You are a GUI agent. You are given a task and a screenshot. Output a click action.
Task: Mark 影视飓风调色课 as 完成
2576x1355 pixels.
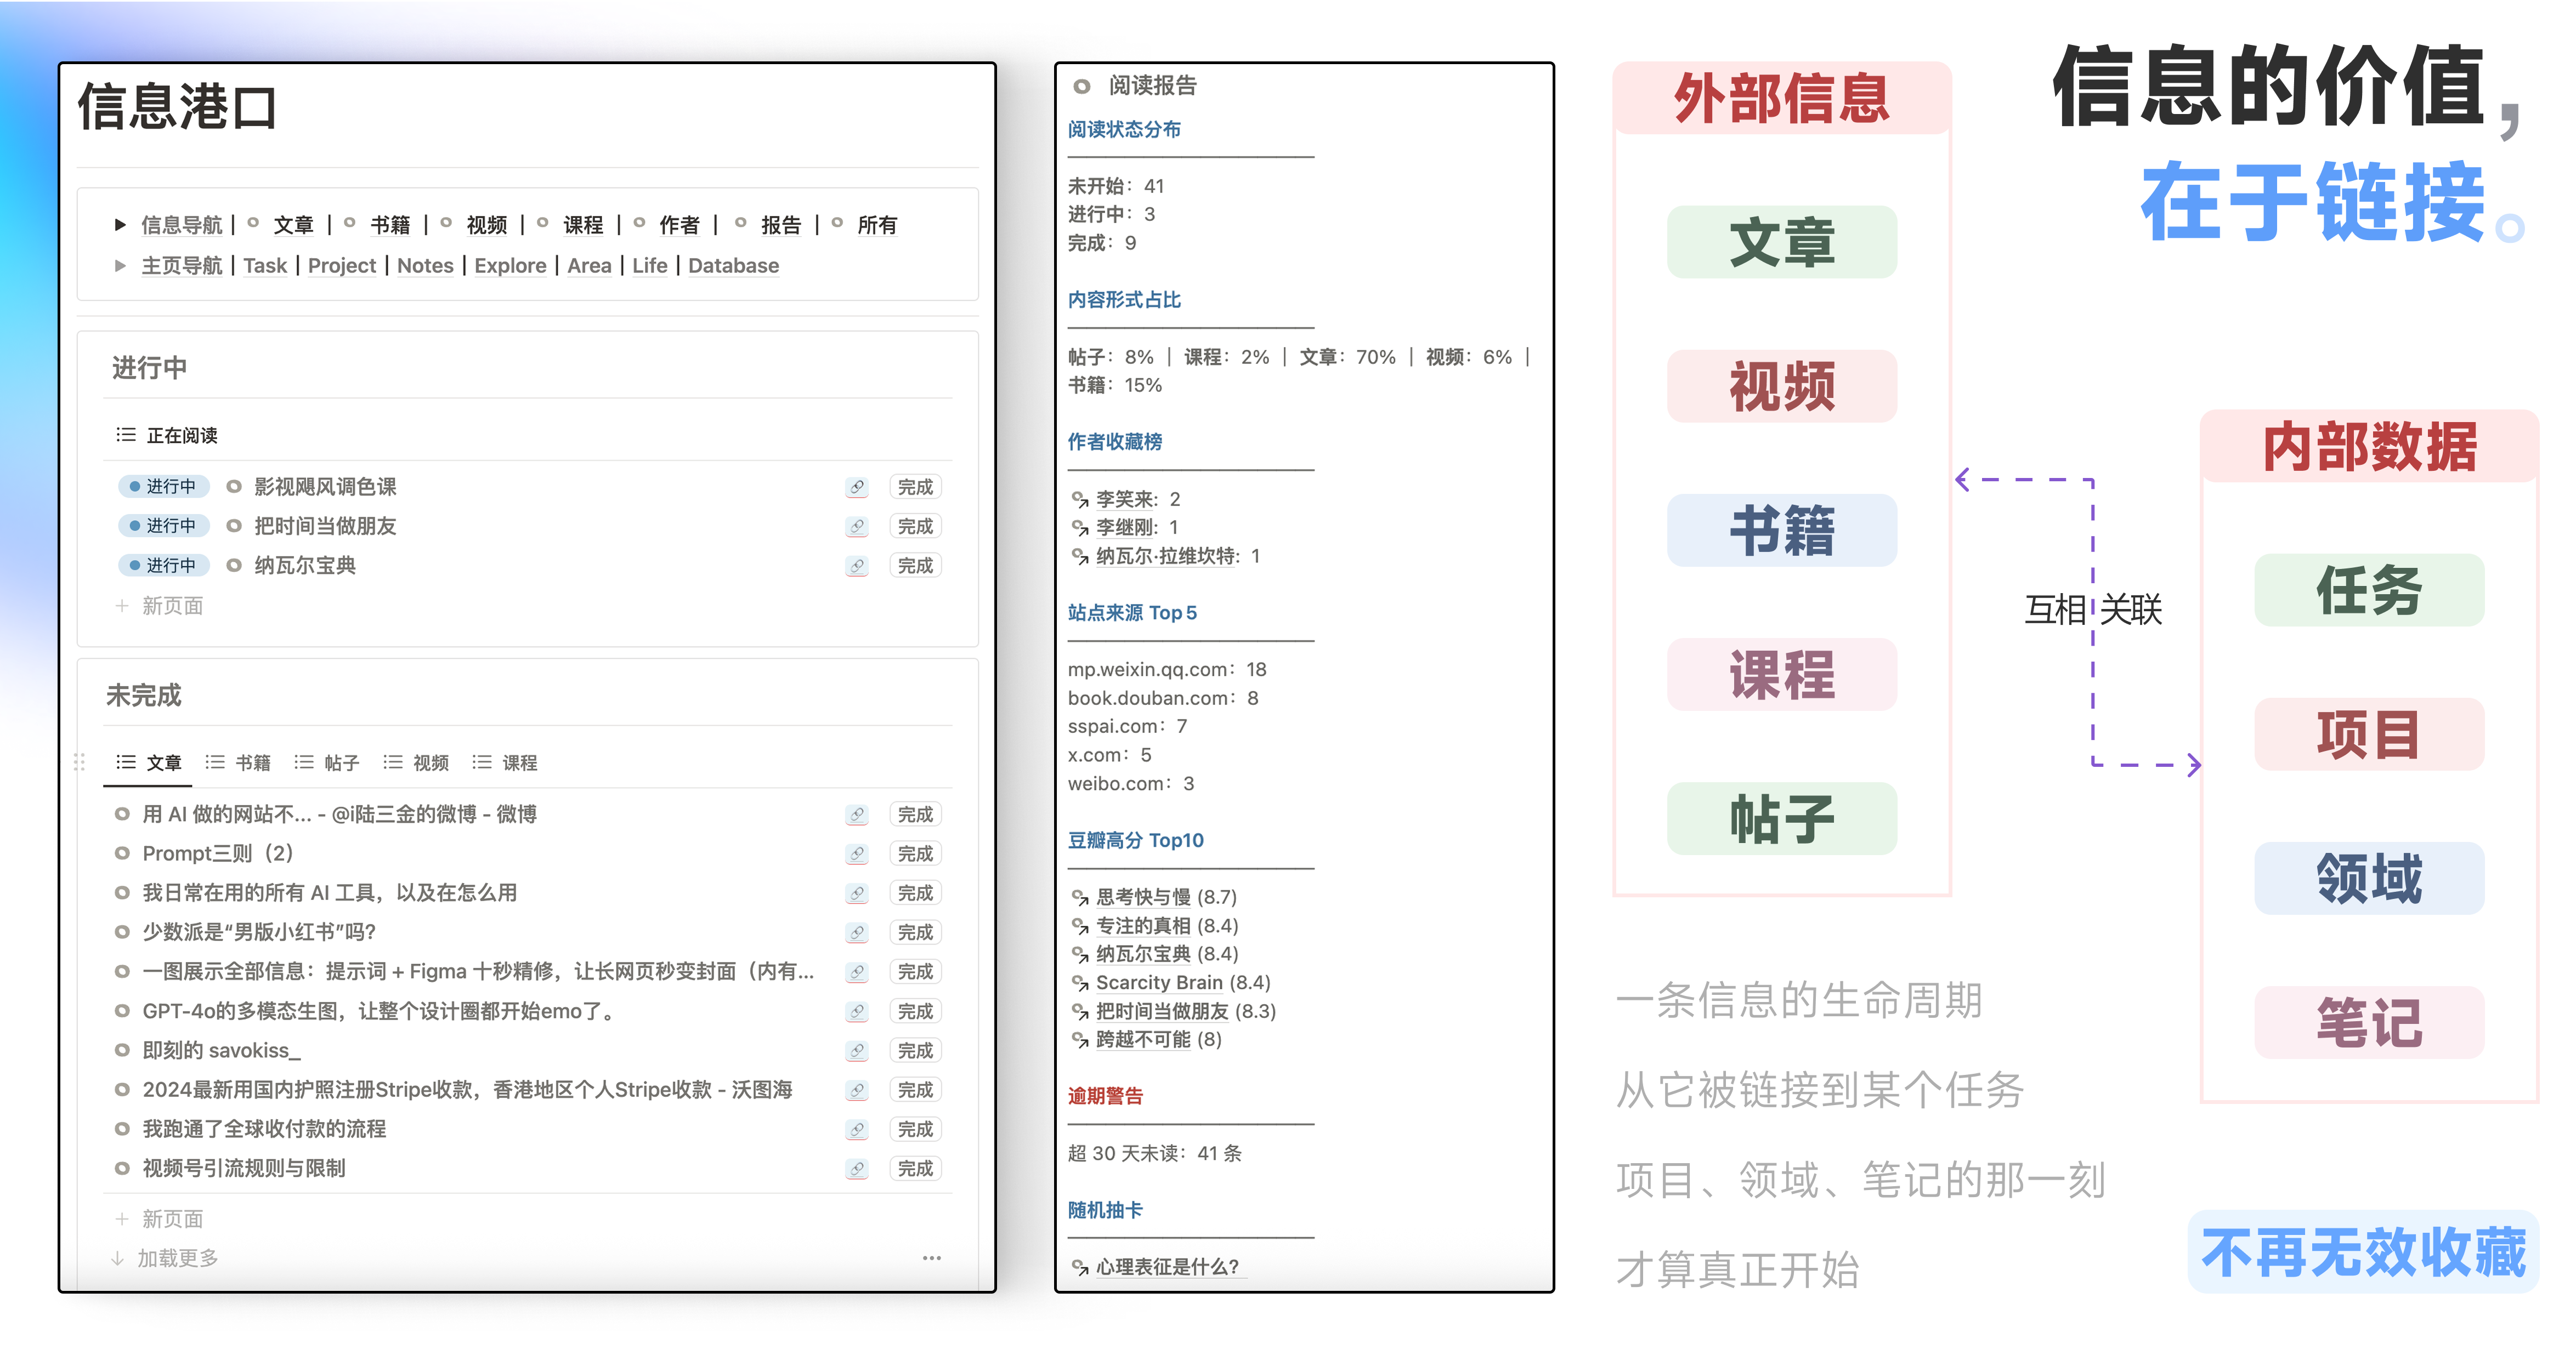915,487
